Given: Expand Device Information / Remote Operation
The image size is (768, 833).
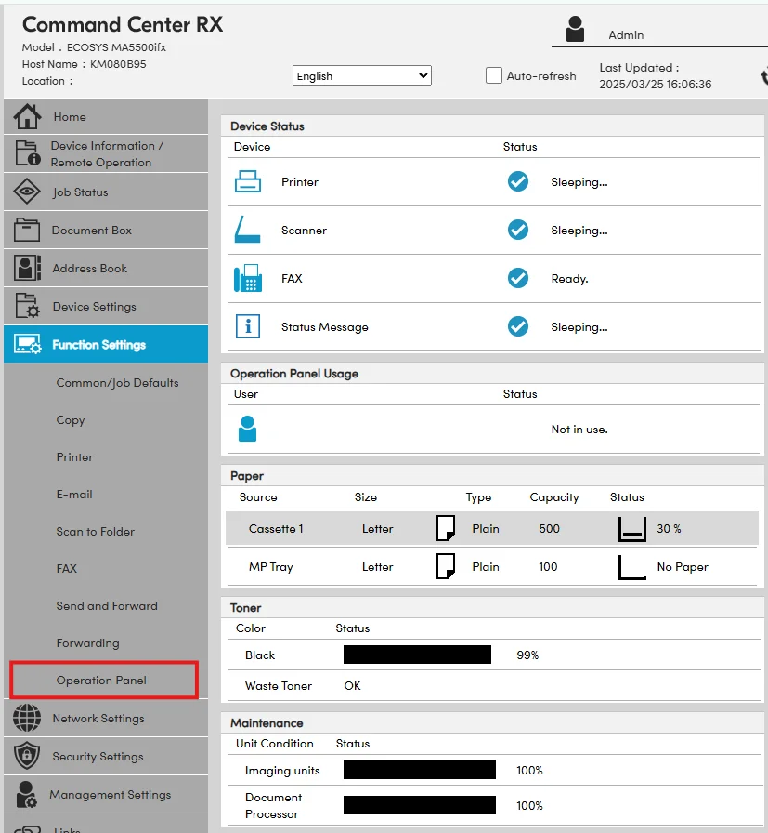Looking at the screenshot, I should coord(105,154).
